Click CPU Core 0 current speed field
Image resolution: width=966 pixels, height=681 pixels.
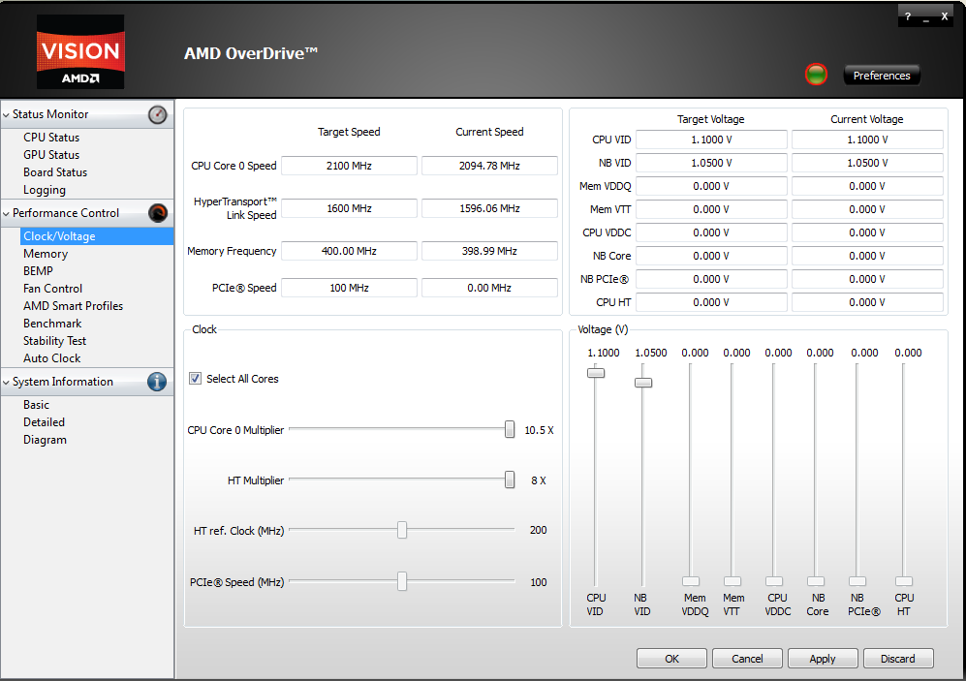(x=489, y=166)
